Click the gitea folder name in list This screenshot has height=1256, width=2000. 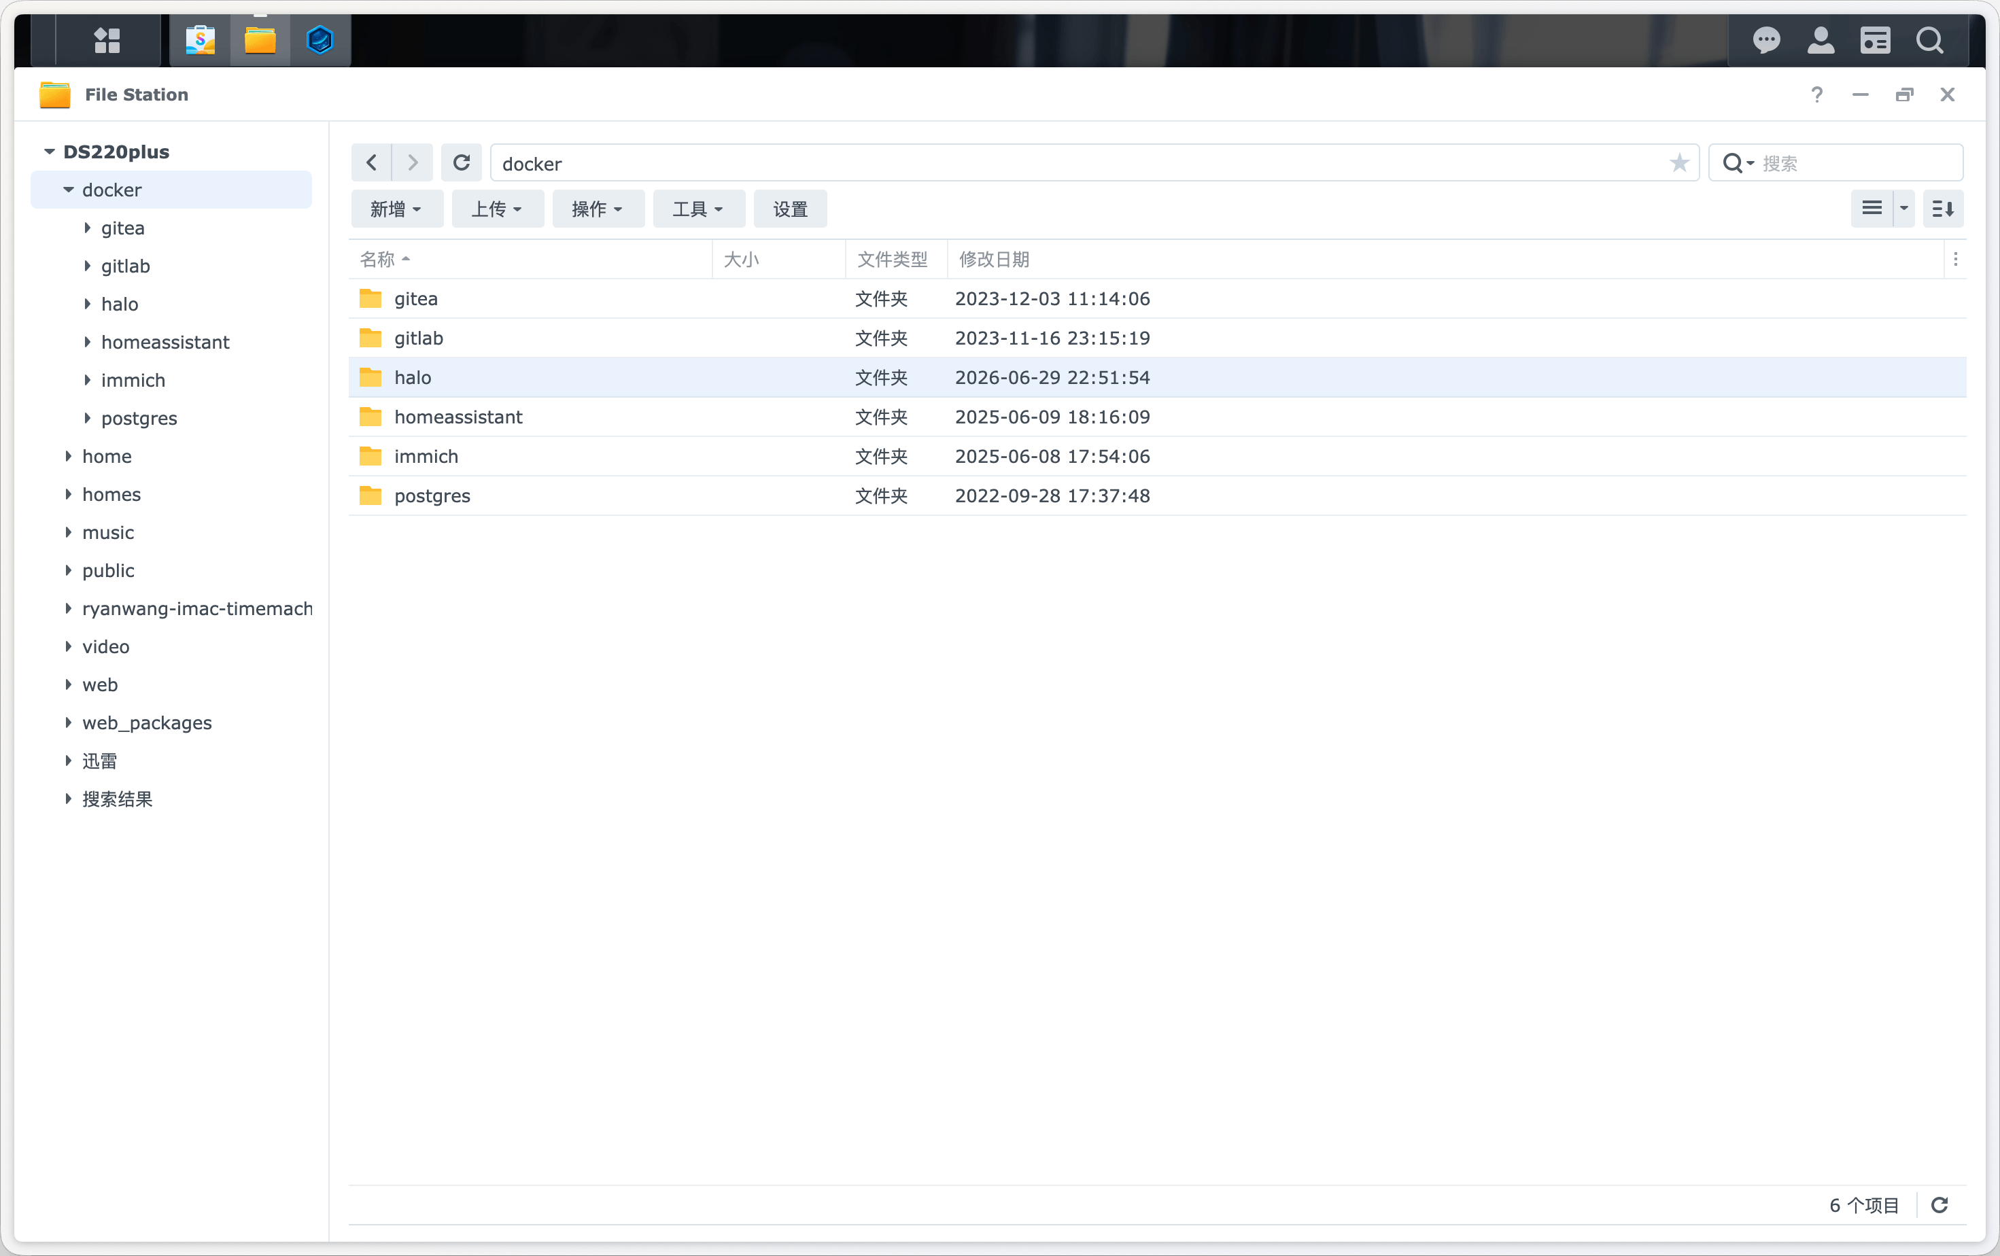[x=416, y=299]
